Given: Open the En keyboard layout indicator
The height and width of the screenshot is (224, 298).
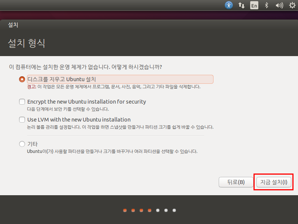Looking at the screenshot, I should pos(254,5).
